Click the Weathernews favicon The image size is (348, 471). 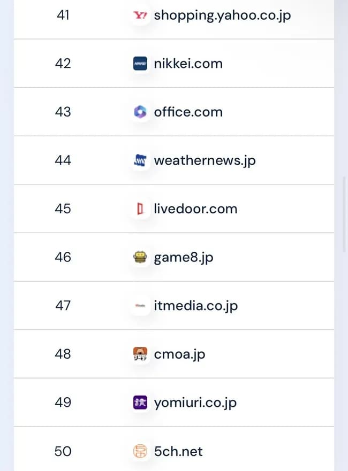click(x=140, y=160)
